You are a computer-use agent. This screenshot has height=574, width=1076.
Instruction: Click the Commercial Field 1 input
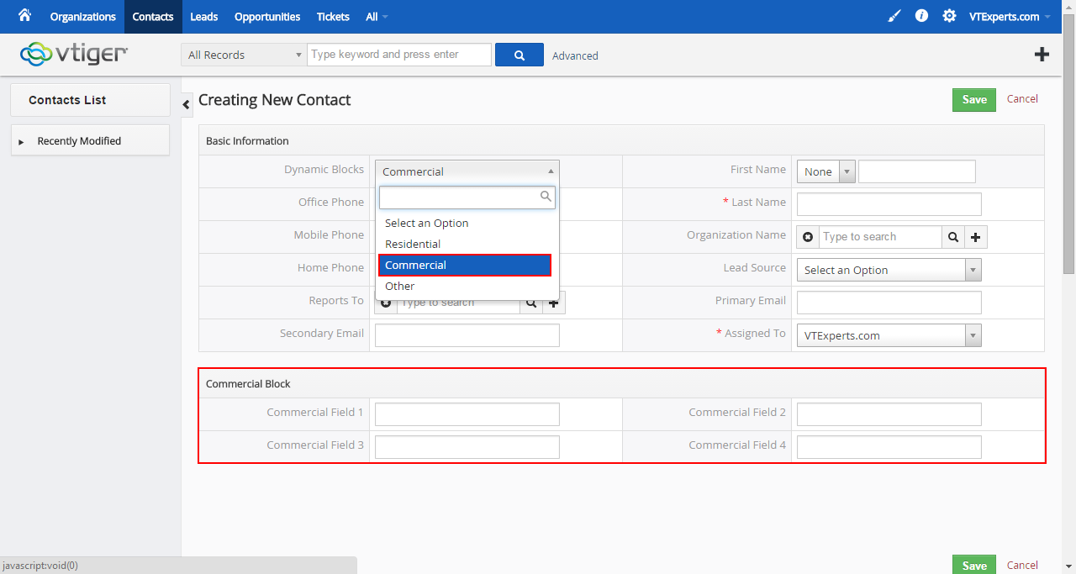click(x=467, y=414)
